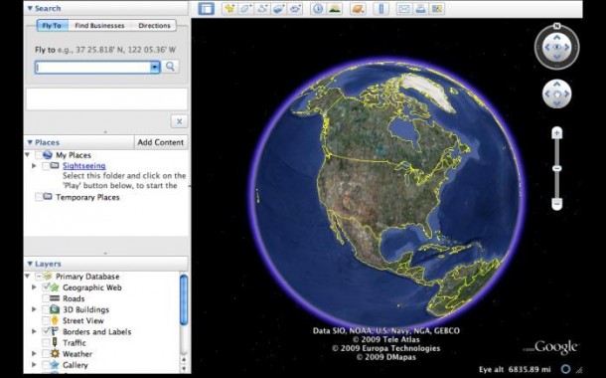Screen dimensions: 606x378
Task: Click the search magnifier button
Action: tap(170, 67)
